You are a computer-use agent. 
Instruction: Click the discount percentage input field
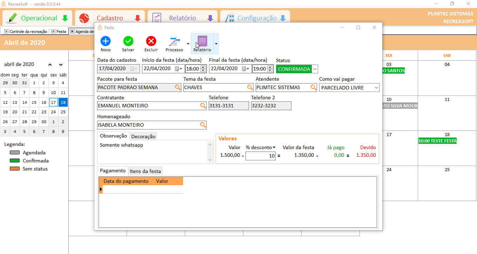click(261, 156)
